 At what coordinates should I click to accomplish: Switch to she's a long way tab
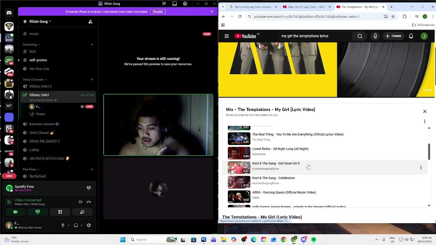click(253, 7)
